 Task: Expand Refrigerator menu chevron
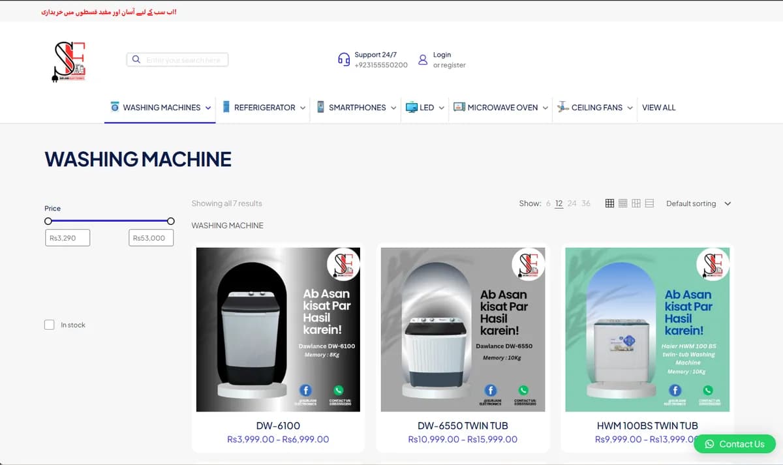coord(303,108)
